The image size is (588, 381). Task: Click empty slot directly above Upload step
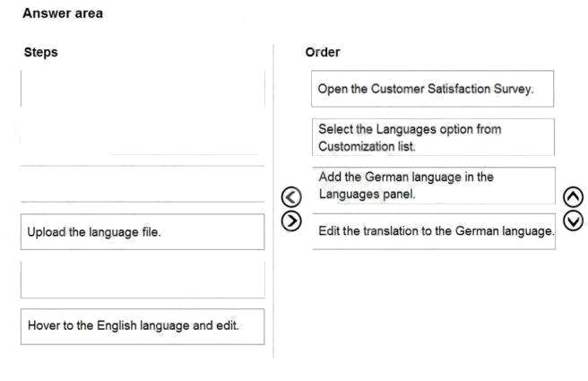pos(142,184)
